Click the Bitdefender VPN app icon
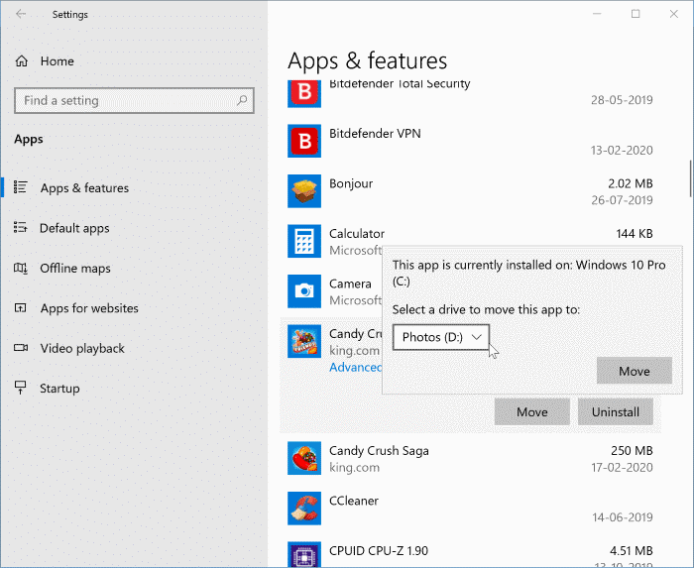694x568 pixels. 304,141
